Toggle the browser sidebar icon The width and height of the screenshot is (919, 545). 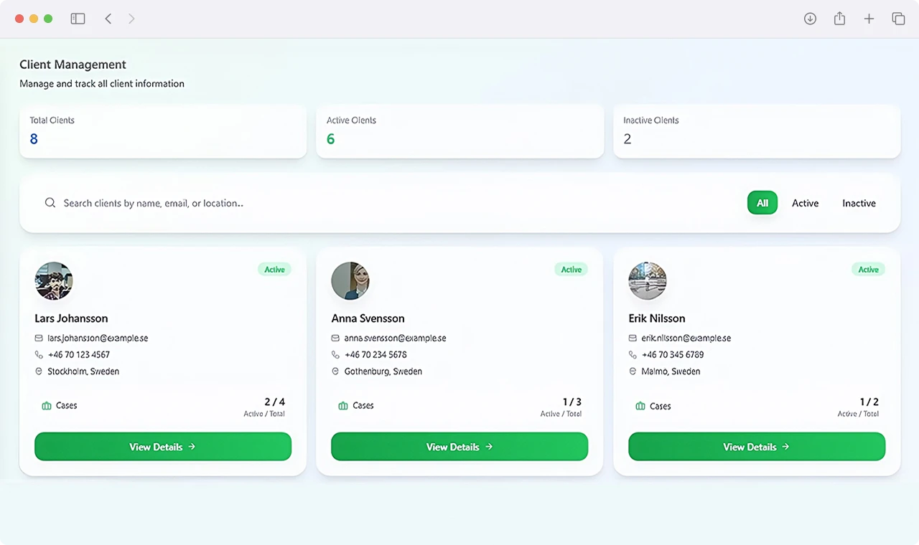[78, 19]
